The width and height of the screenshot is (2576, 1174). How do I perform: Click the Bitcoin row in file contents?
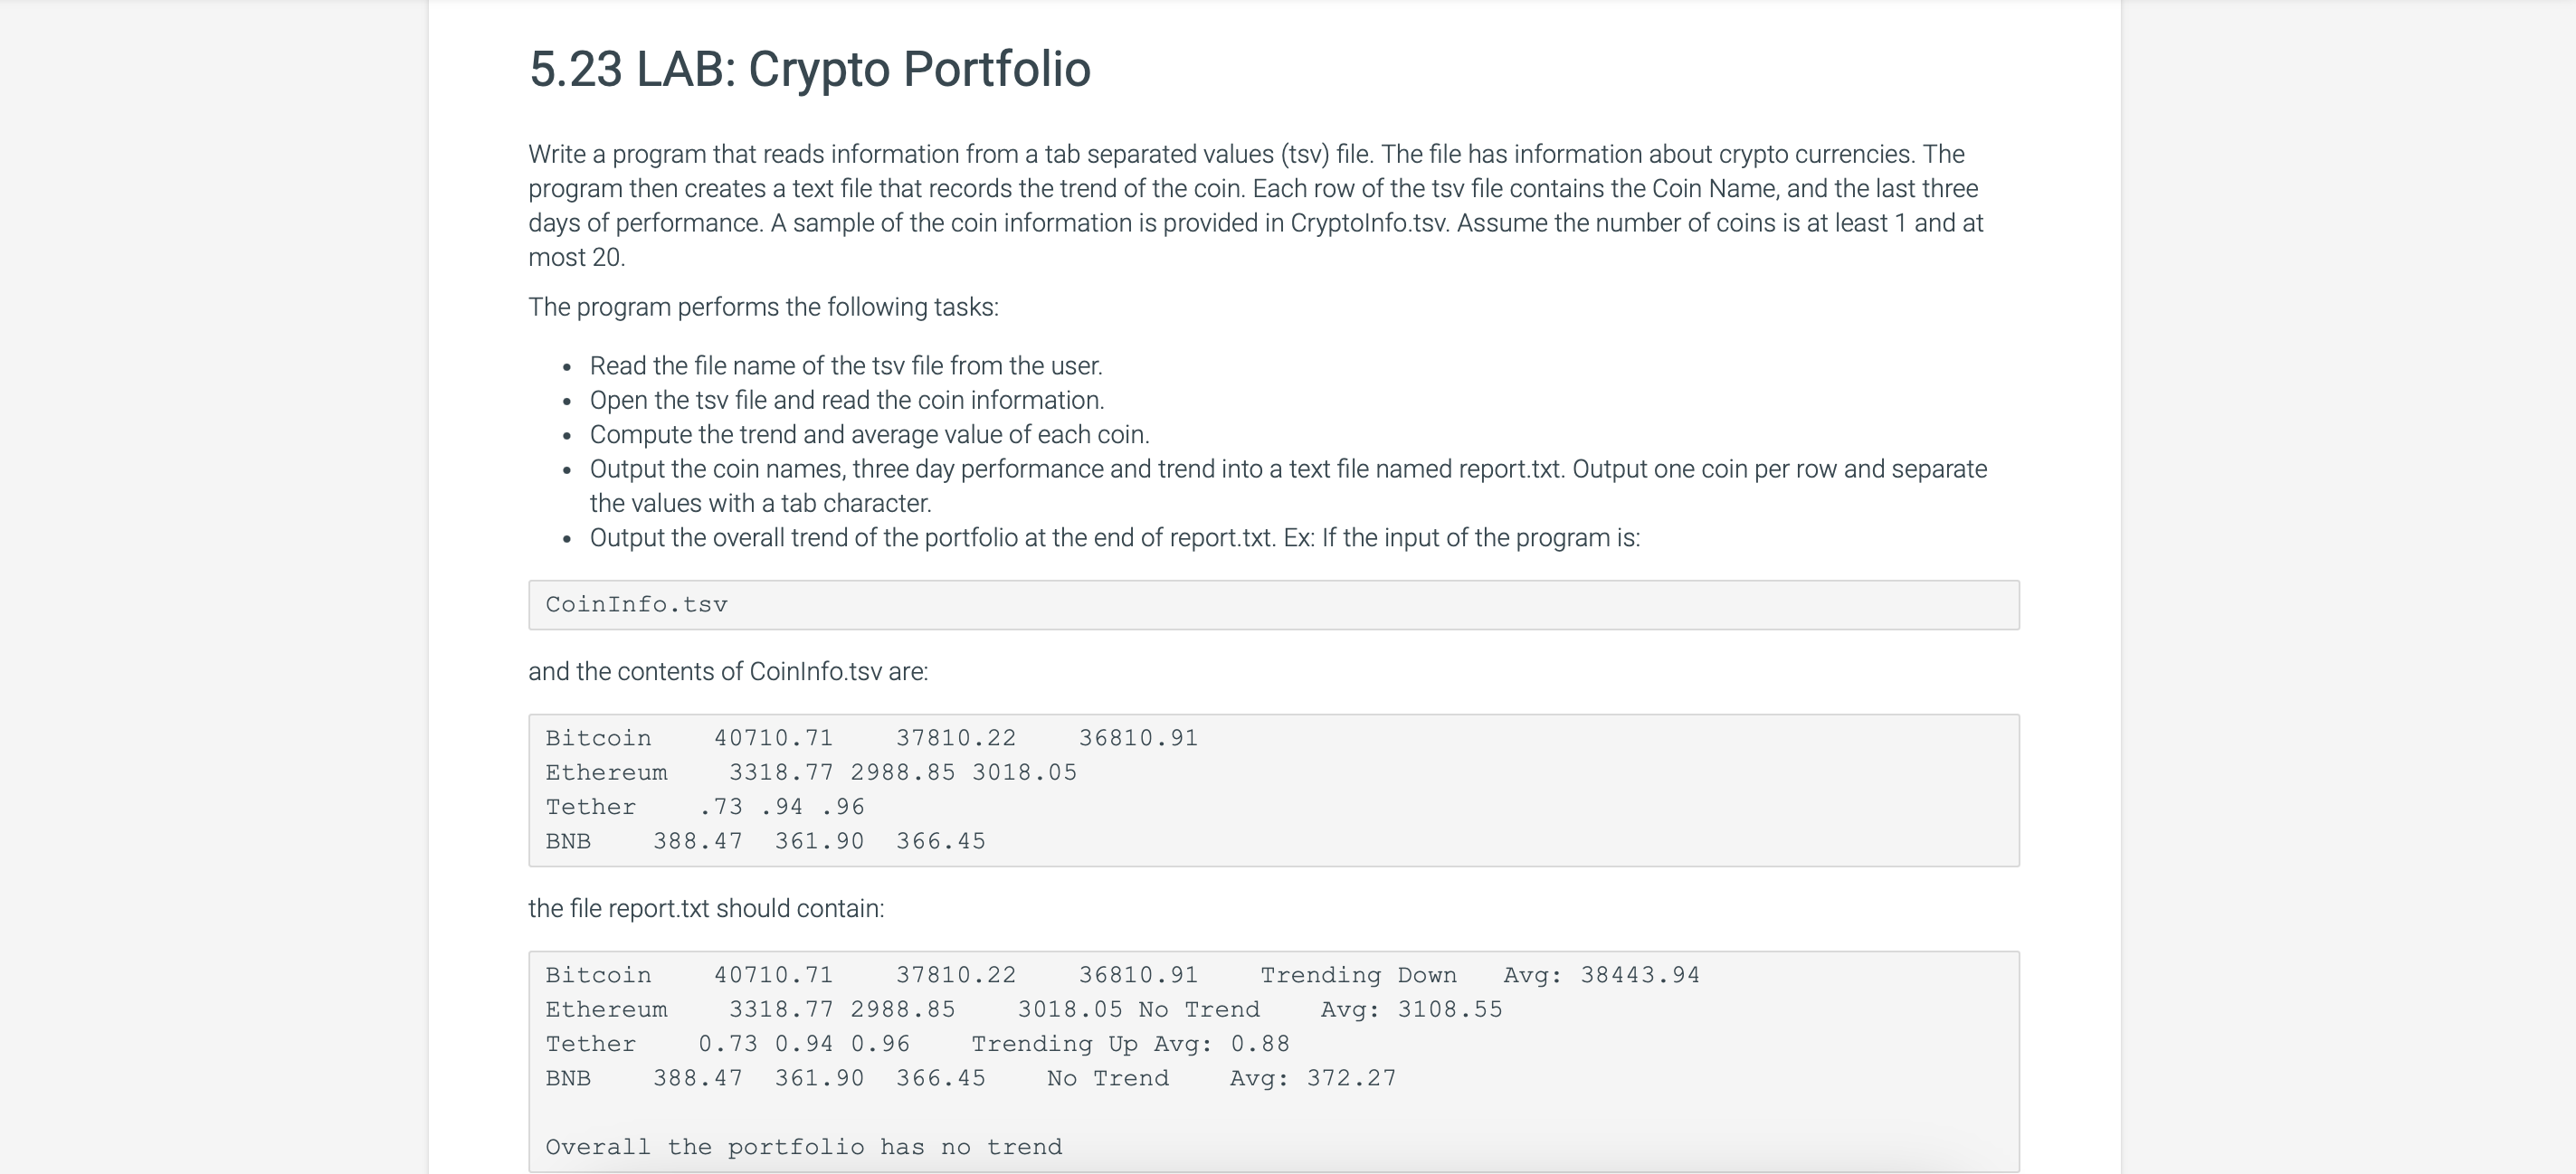pos(871,738)
